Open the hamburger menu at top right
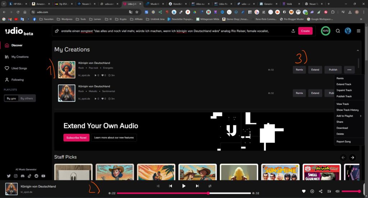Viewport: 368px width, 198px height. 358,31
